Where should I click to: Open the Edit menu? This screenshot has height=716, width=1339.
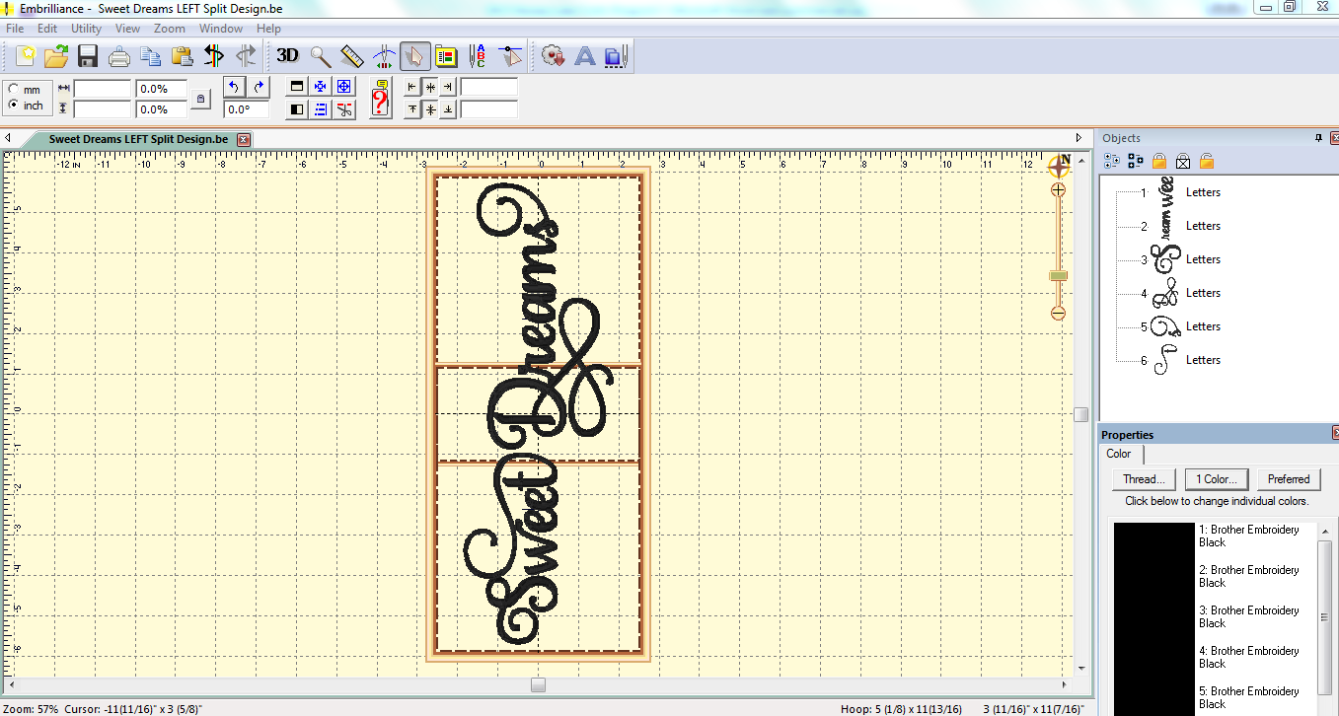(47, 29)
